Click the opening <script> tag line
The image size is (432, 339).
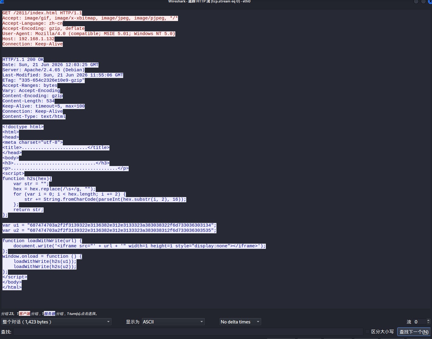pyautogui.click(x=13, y=173)
